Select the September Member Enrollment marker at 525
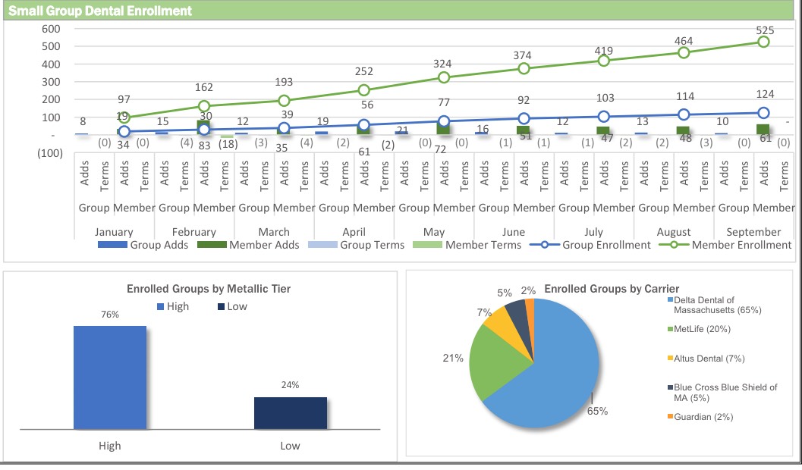 coord(763,42)
